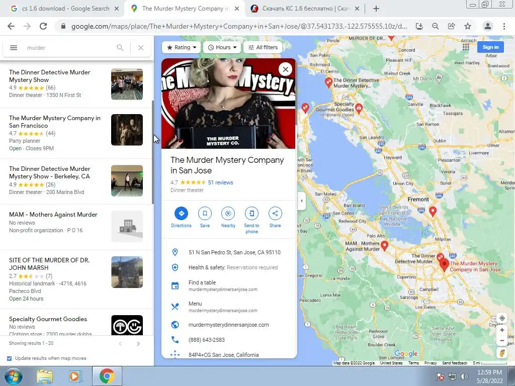Save this place with the bookmark icon
The height and width of the screenshot is (386, 515).
[205, 217]
